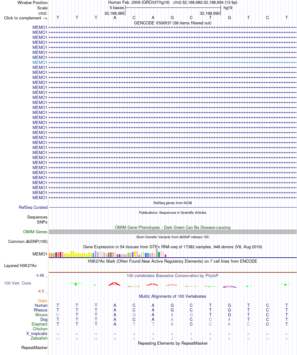Open the H3K27Ac Mark track title
Screen dimensions: 297x355
[173, 261]
